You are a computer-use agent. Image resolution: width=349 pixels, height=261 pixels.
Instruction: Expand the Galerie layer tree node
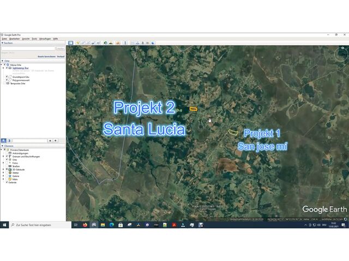point(4,176)
